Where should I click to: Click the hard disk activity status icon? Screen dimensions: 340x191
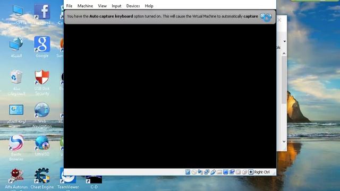(188, 172)
